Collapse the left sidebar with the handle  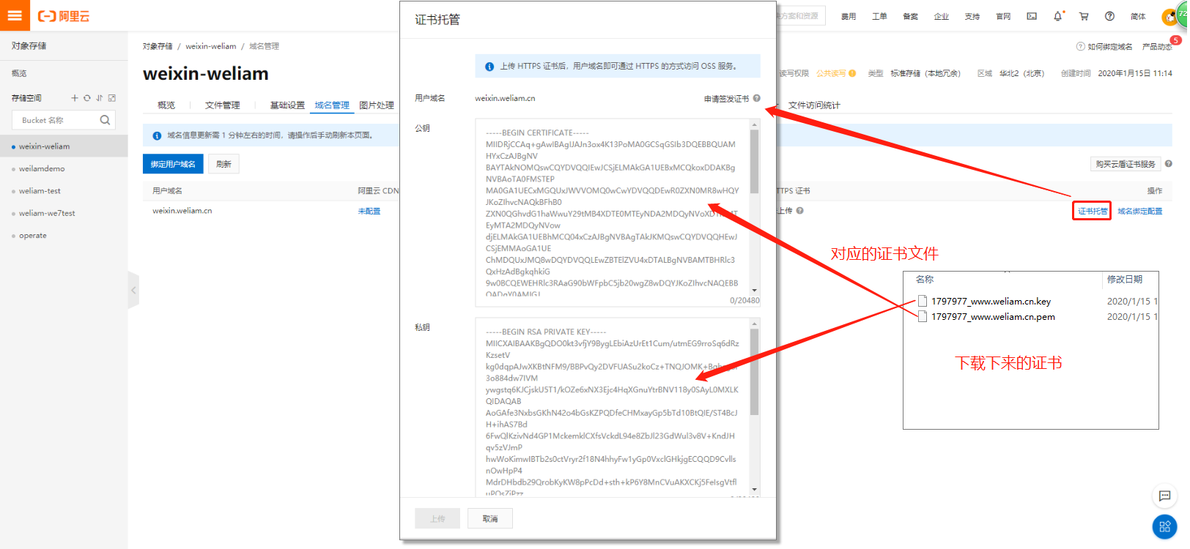pos(133,291)
